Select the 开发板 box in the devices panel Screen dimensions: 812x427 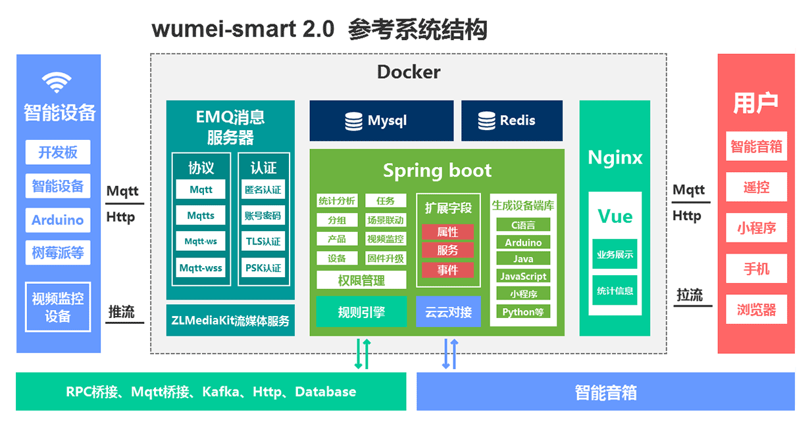pyautogui.click(x=58, y=152)
